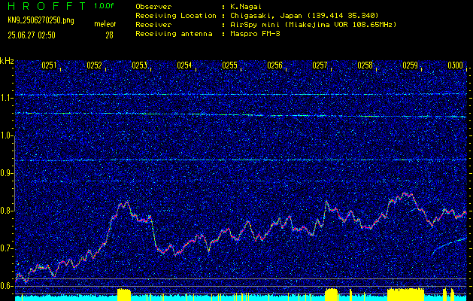Image resolution: width=473 pixels, height=301 pixels.
Task: Click the 0253 time marker
Action: tap(139, 65)
